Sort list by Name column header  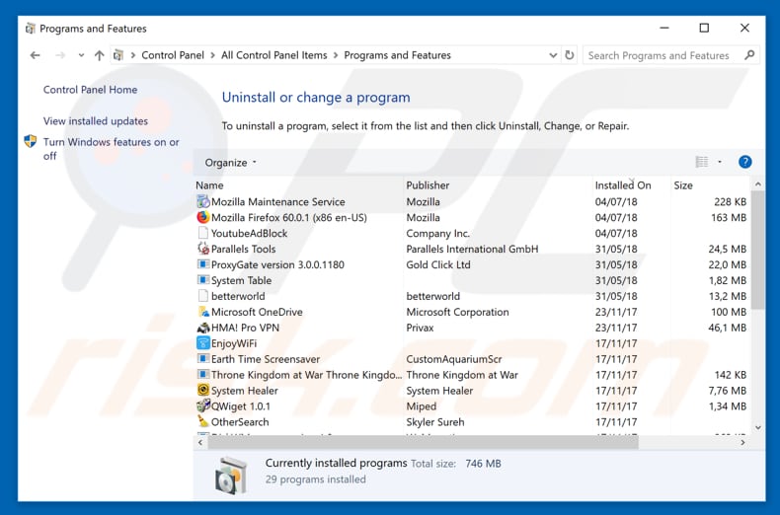209,185
